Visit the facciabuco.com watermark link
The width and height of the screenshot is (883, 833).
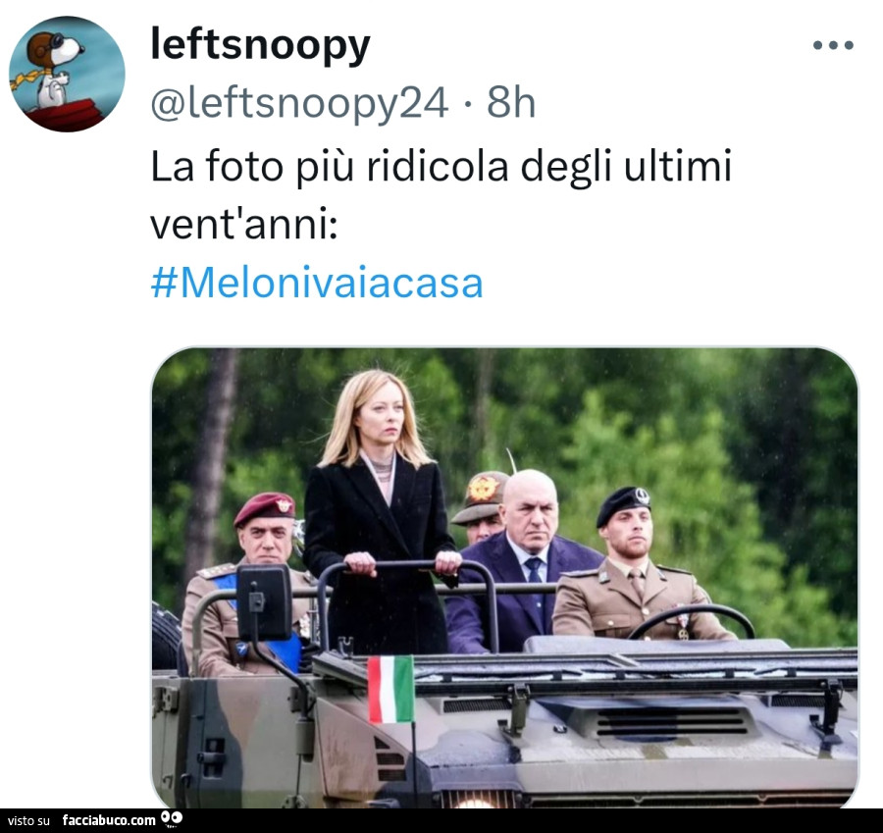coord(109,820)
